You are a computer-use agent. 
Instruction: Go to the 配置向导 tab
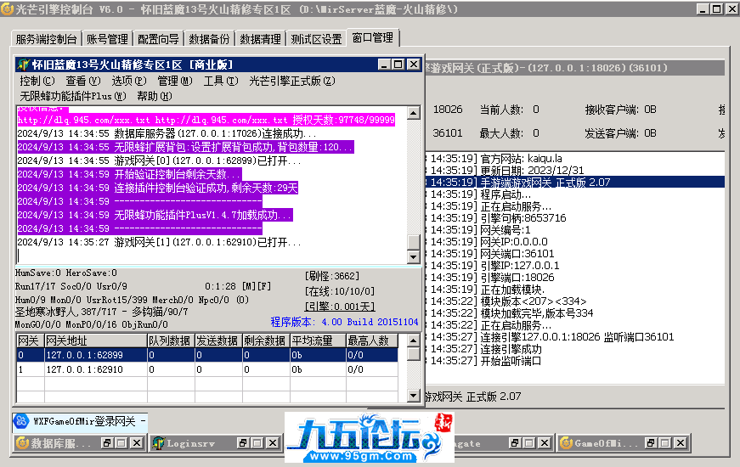(x=158, y=39)
